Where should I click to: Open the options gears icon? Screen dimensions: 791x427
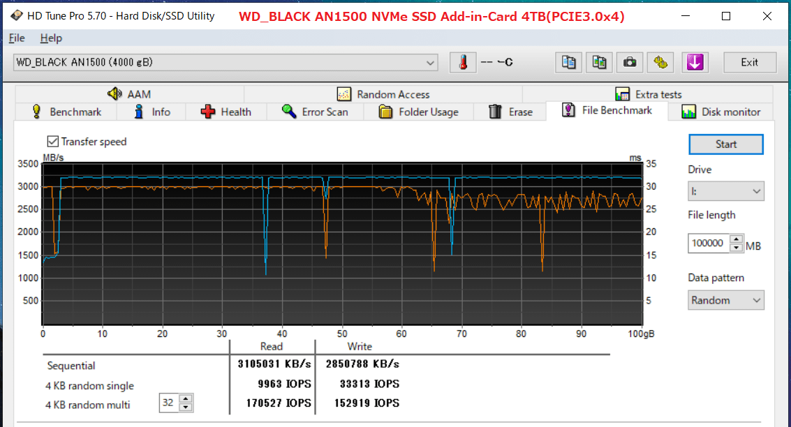(x=660, y=63)
